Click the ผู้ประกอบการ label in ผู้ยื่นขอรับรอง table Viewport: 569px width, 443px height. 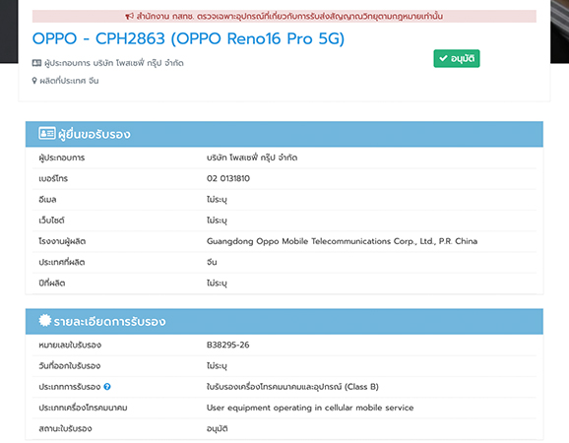tap(62, 158)
